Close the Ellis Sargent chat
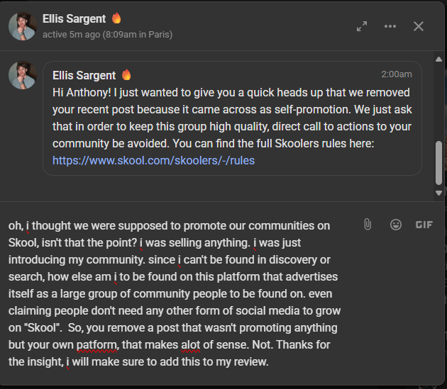The height and width of the screenshot is (389, 447). (419, 26)
